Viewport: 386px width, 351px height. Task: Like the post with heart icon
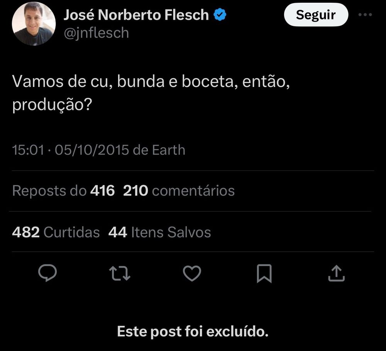pos(192,273)
